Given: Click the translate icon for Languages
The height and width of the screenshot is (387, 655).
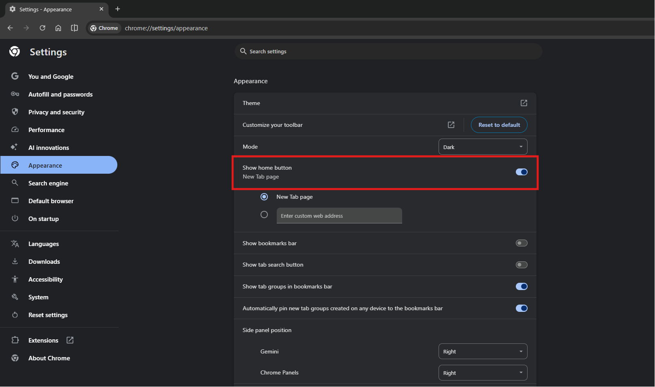Looking at the screenshot, I should 15,244.
